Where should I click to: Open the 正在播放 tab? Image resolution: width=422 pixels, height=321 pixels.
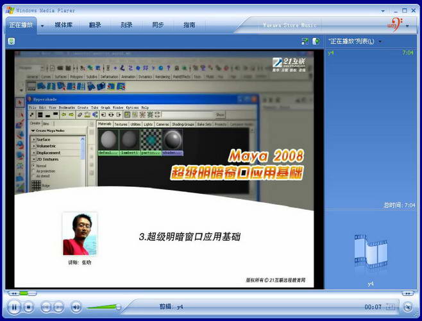[x=21, y=25]
